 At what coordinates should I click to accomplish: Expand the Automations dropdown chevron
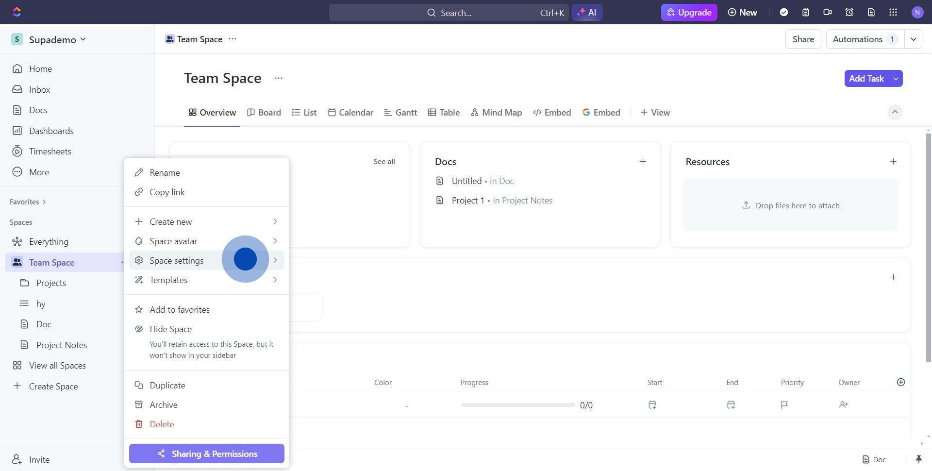(914, 39)
